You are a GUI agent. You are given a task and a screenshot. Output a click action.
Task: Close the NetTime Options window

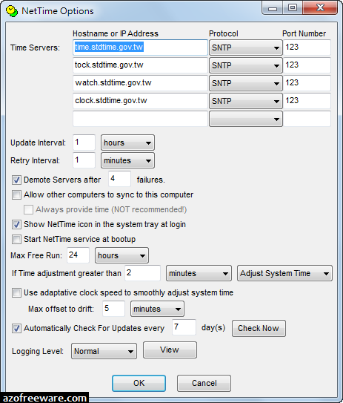pos(320,8)
